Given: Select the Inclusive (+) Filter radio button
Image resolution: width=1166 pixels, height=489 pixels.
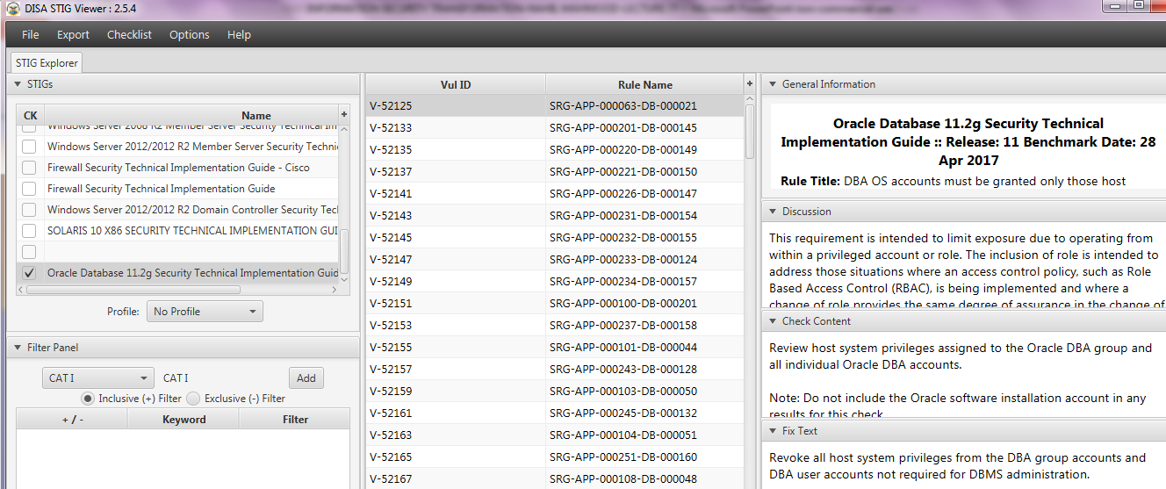Looking at the screenshot, I should point(88,399).
